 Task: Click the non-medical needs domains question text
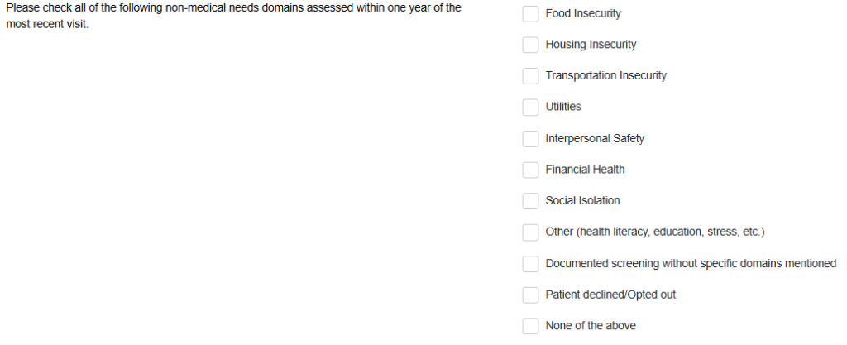233,15
